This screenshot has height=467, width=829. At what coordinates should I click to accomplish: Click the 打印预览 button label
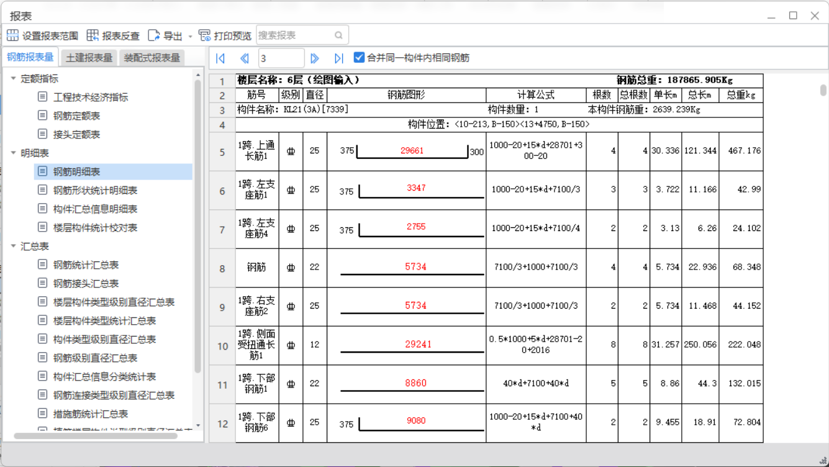233,36
